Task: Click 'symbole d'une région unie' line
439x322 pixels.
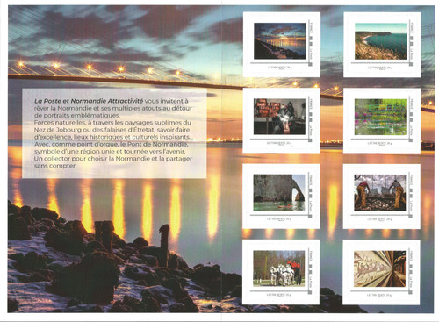Action: tap(110, 152)
